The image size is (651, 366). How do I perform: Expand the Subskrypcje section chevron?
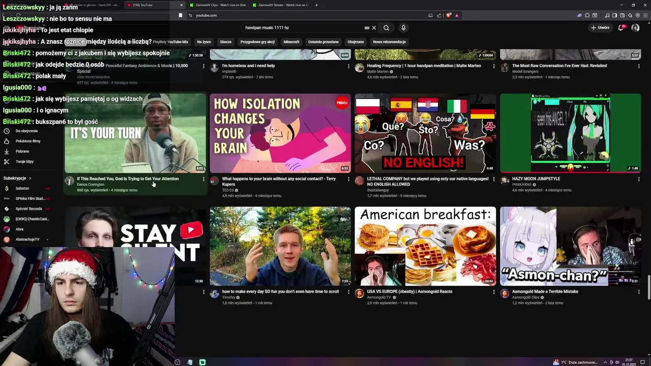pyautogui.click(x=30, y=178)
